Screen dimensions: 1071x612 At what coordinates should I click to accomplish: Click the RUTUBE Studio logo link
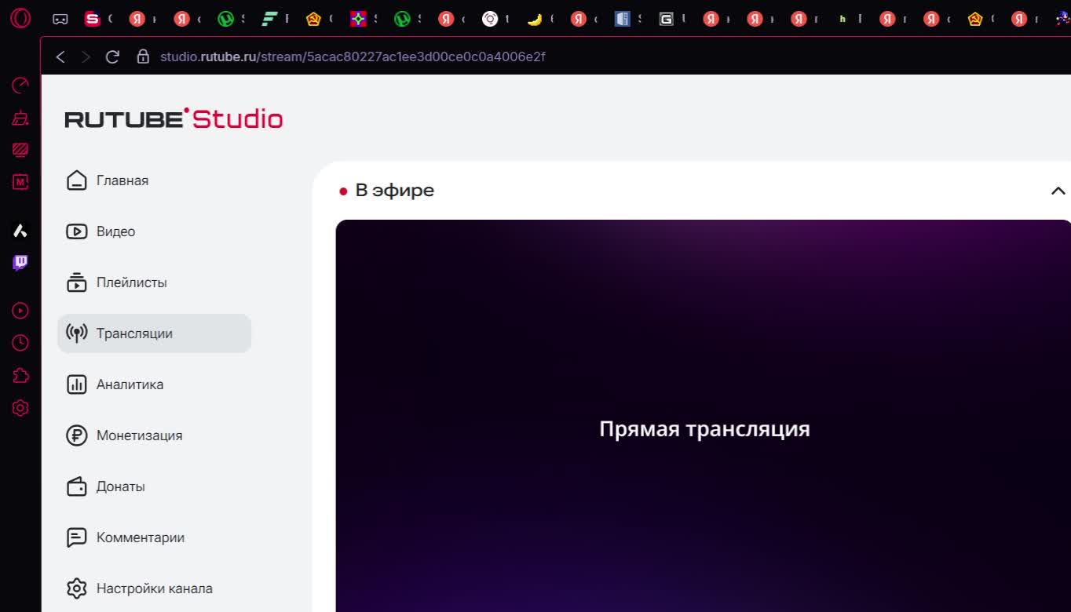point(174,118)
